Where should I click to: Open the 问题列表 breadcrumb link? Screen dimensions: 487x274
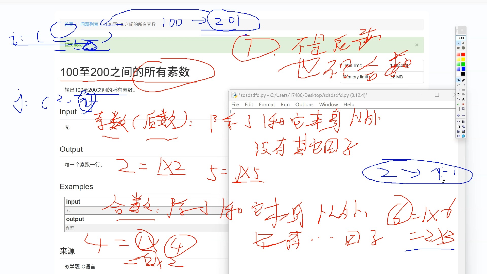(89, 24)
